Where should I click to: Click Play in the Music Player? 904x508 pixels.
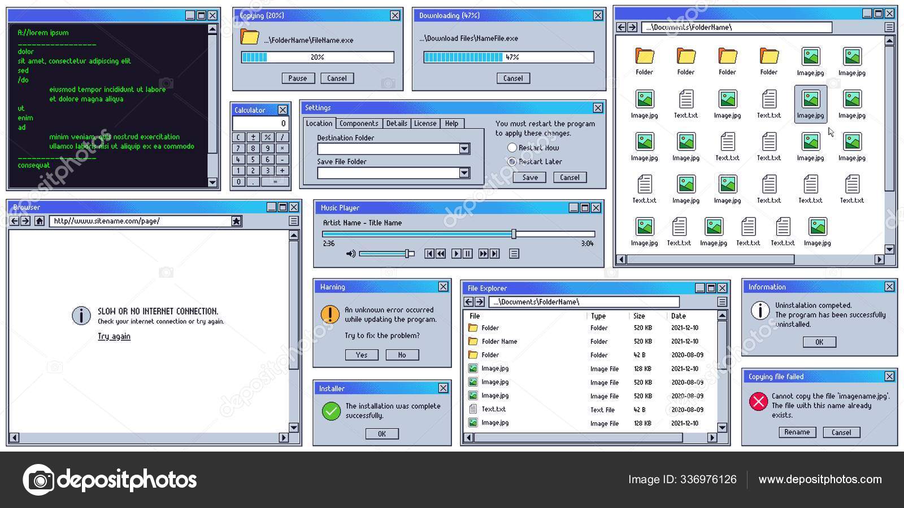(x=457, y=254)
